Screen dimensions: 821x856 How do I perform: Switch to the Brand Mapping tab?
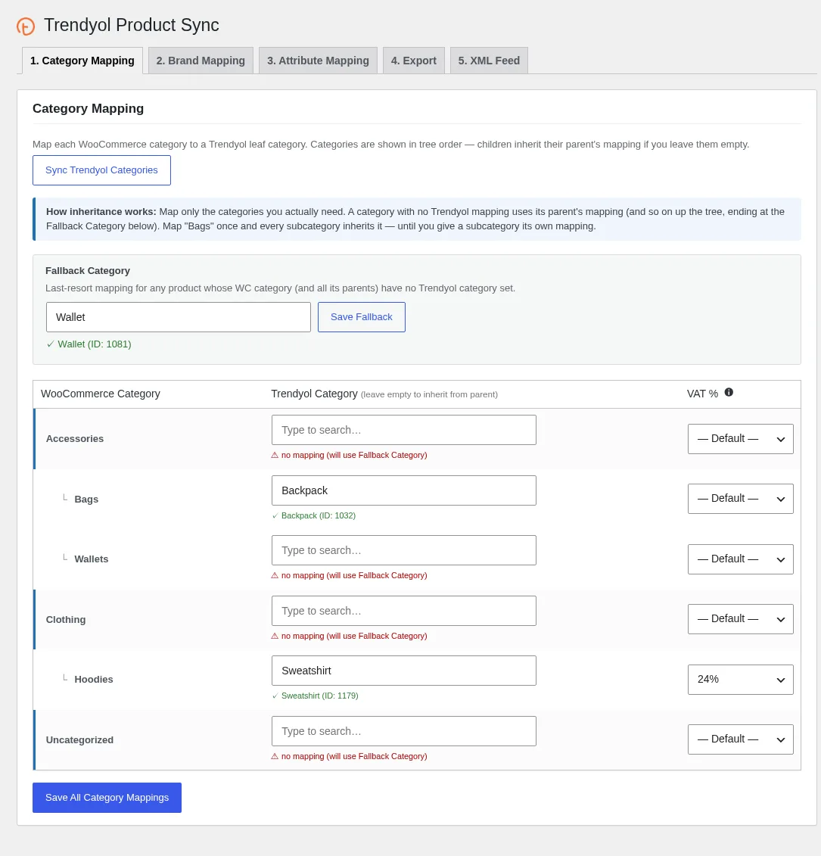pyautogui.click(x=201, y=61)
